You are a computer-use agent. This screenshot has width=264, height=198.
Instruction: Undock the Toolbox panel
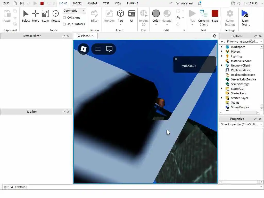[64, 112]
